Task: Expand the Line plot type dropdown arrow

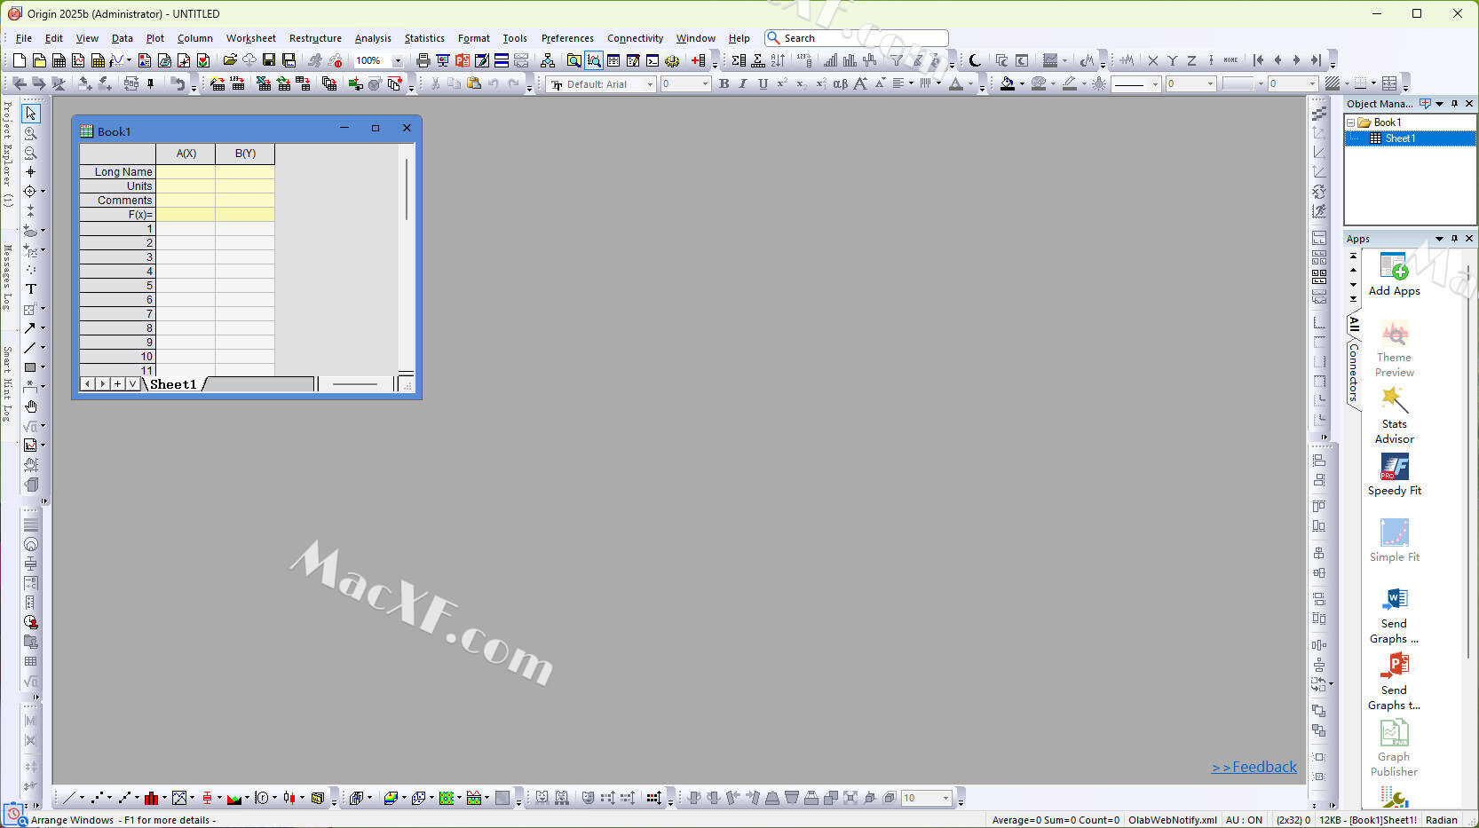Action: click(82, 799)
